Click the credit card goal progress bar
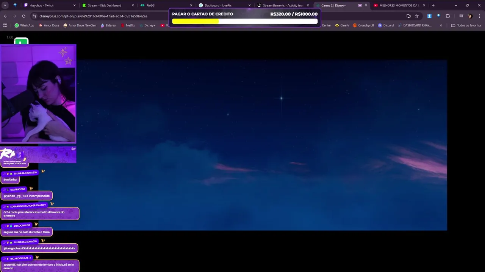The height and width of the screenshot is (272, 485). coord(245,21)
